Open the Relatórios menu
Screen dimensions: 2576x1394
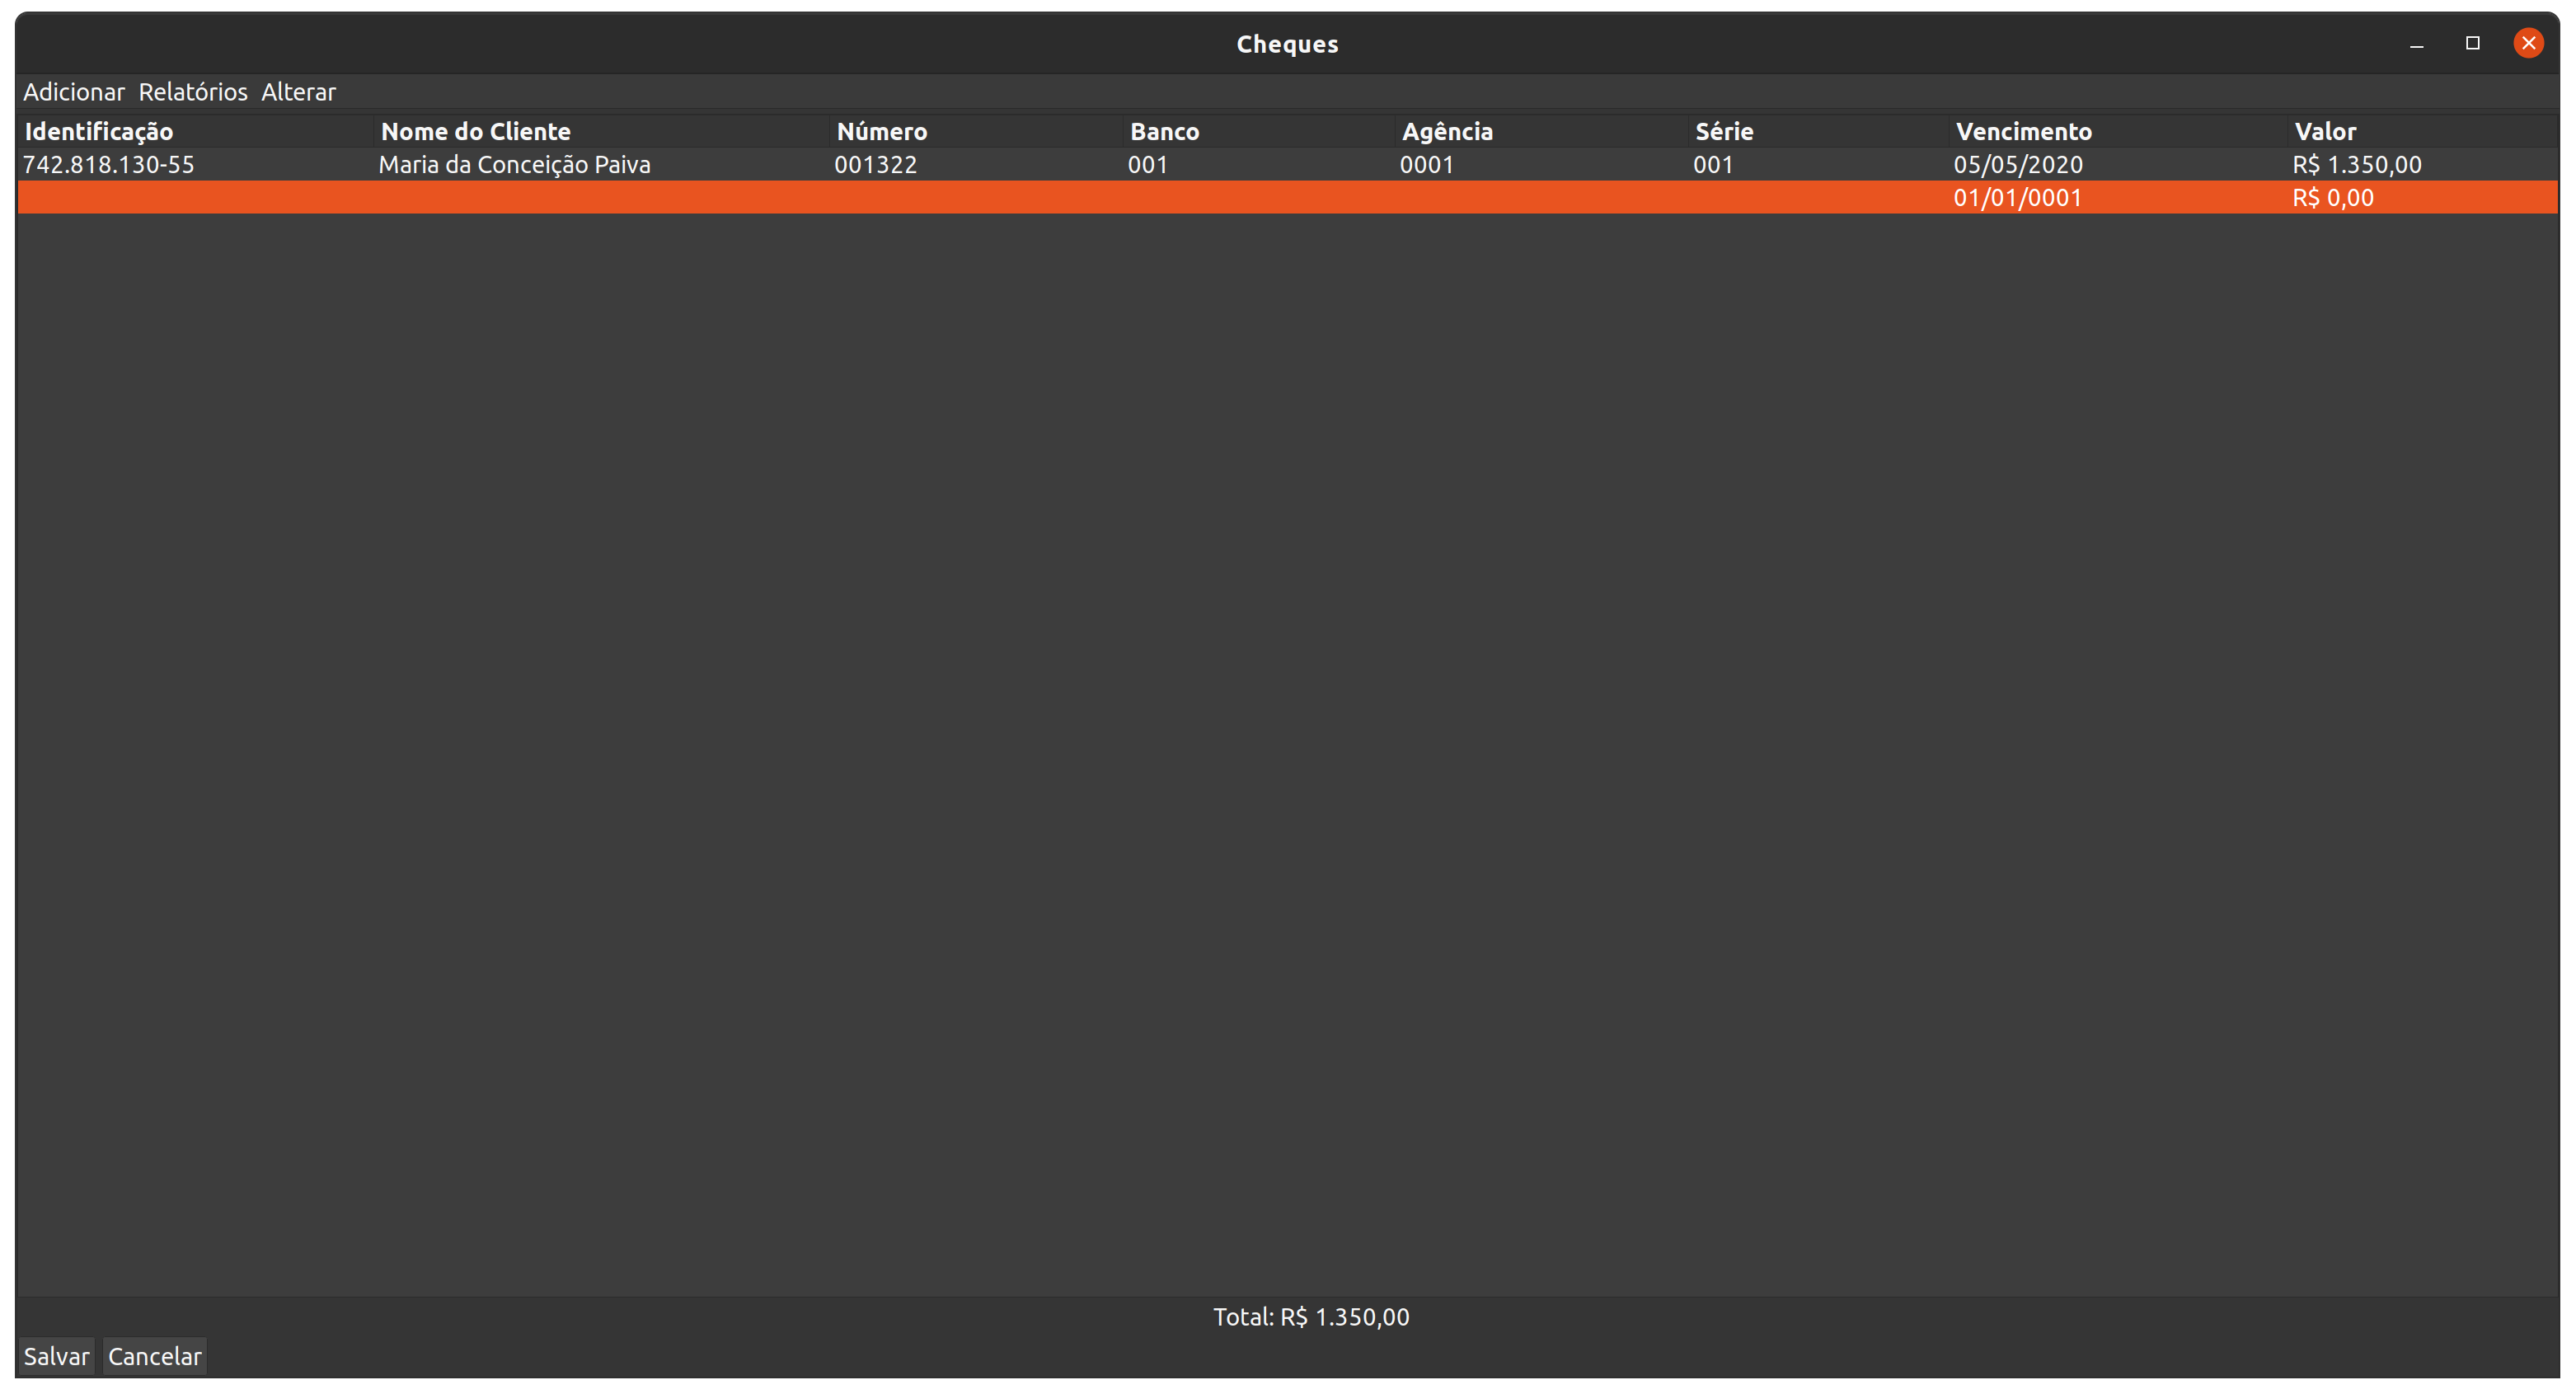[x=193, y=92]
